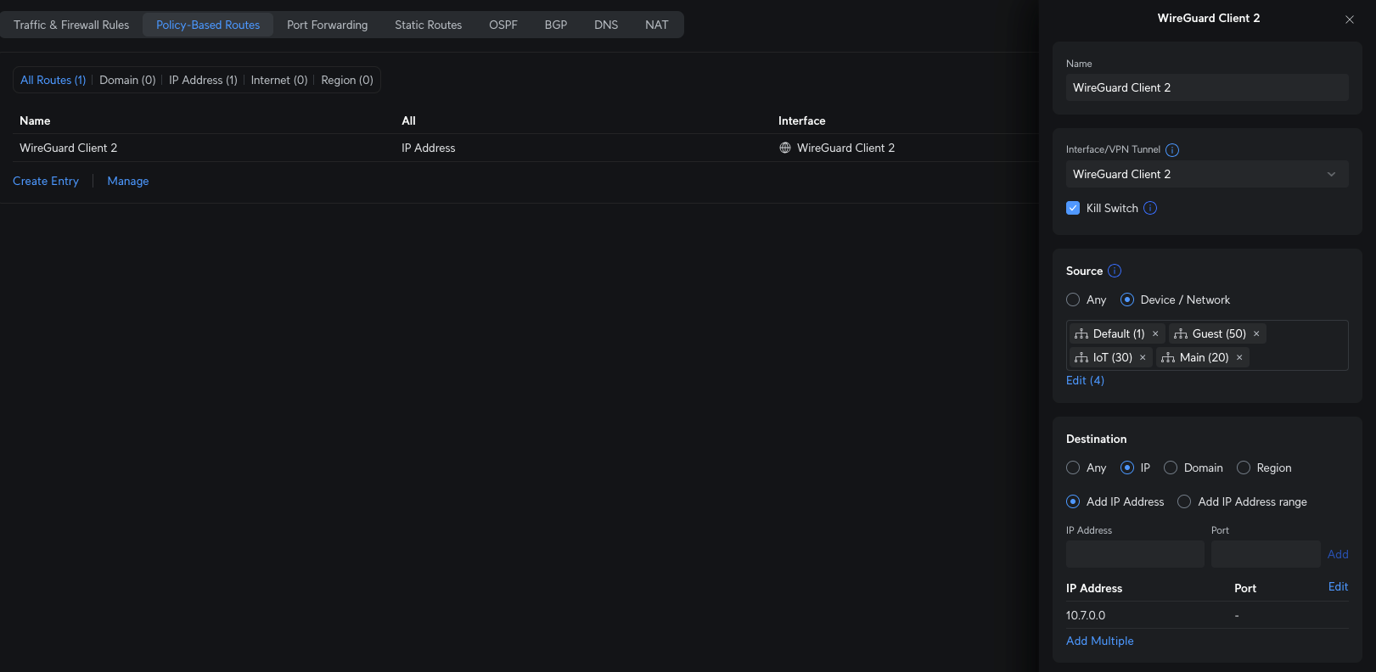This screenshot has height=672, width=1376.
Task: Click the Manage link
Action: tap(128, 181)
